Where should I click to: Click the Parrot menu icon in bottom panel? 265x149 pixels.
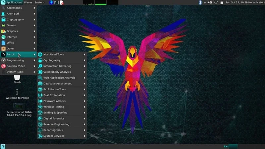click(3, 146)
